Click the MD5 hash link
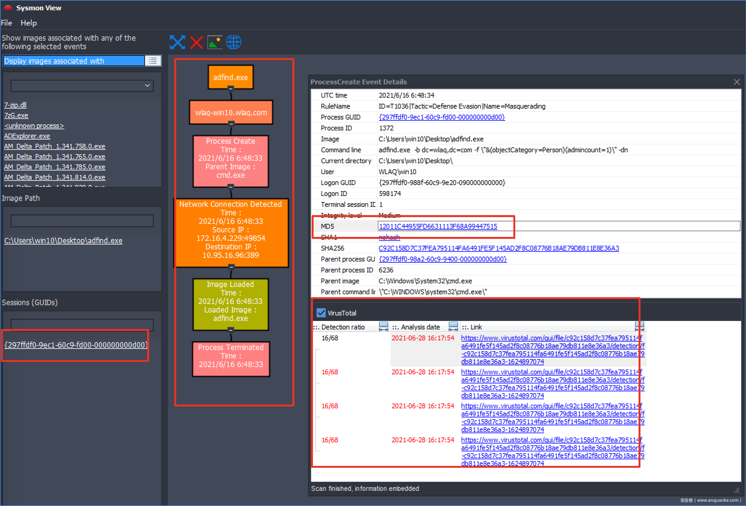 tap(438, 226)
